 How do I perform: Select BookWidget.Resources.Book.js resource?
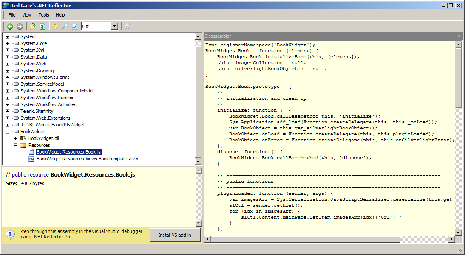(69, 152)
